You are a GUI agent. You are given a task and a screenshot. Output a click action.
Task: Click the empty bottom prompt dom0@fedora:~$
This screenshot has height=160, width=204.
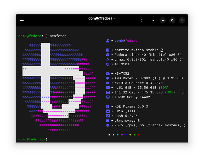[33, 139]
